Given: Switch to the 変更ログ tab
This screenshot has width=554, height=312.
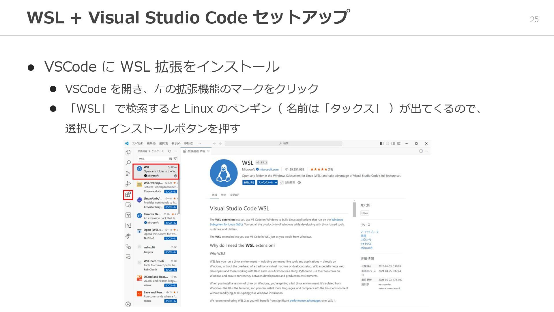Looking at the screenshot, I should click(x=235, y=195).
